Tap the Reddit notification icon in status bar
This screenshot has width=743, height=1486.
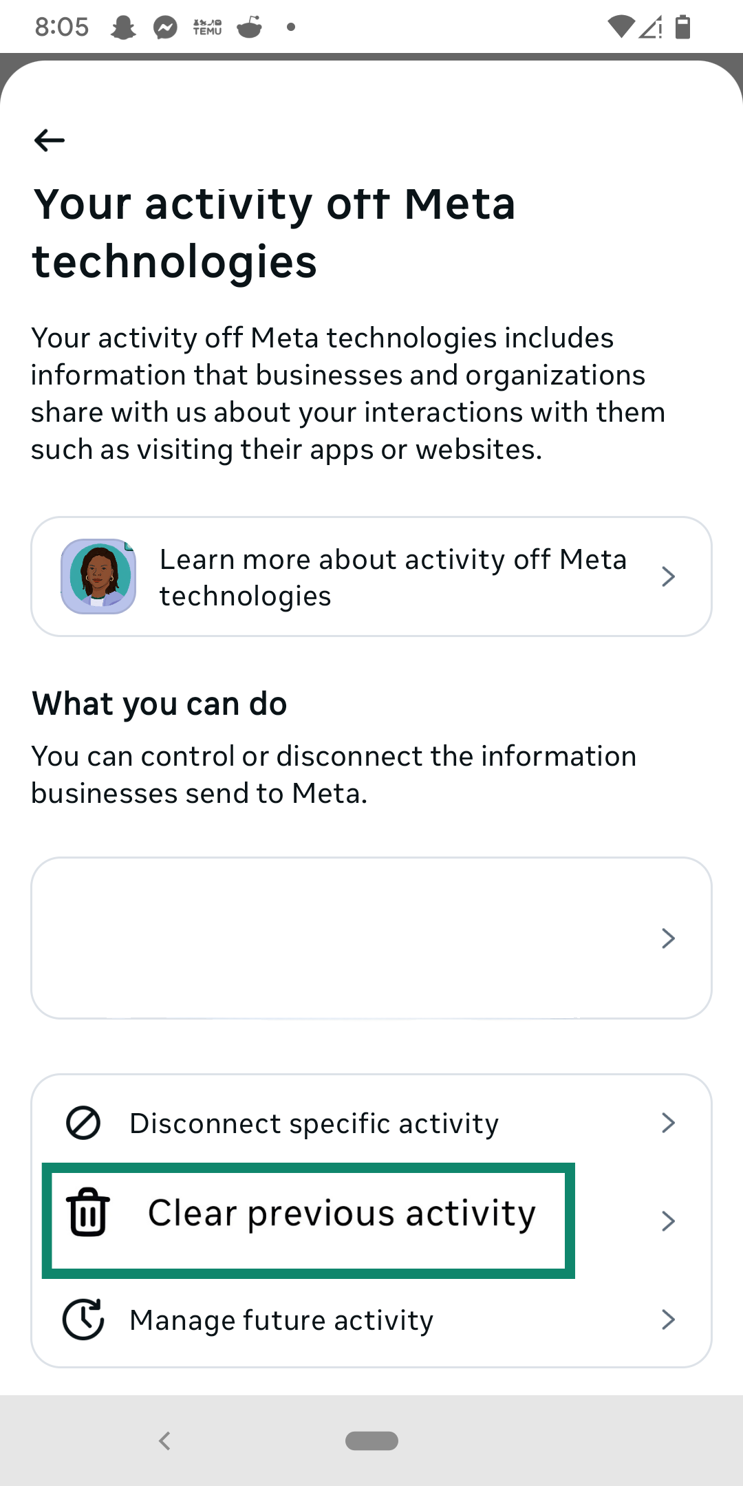tap(250, 26)
